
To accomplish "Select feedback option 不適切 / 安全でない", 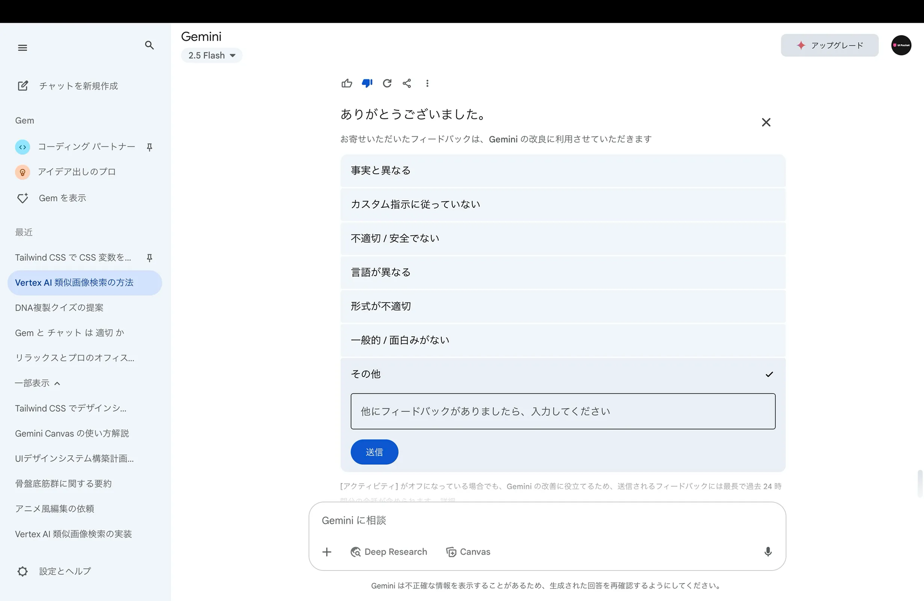I will [563, 239].
